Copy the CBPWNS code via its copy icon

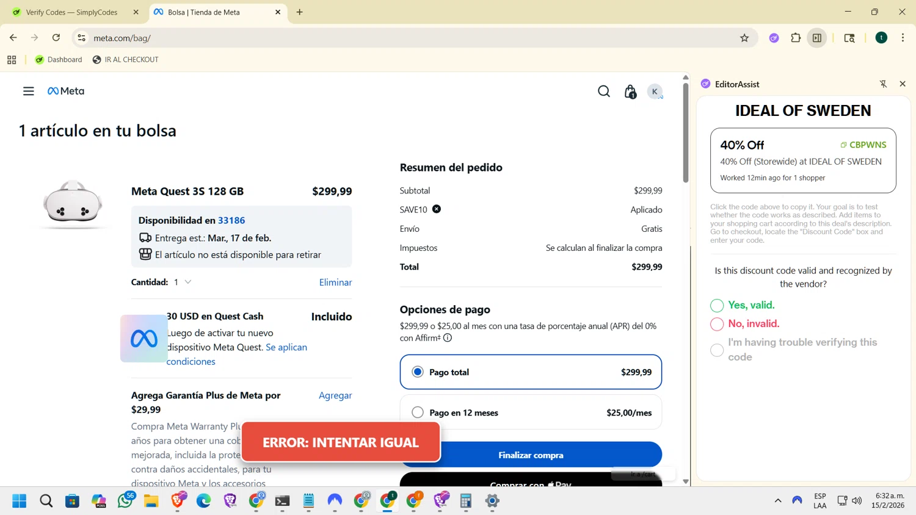click(843, 145)
